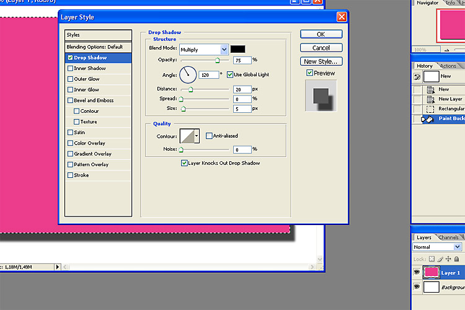Enable Inner Shadow style checkbox
The height and width of the screenshot is (310, 465).
(70, 68)
